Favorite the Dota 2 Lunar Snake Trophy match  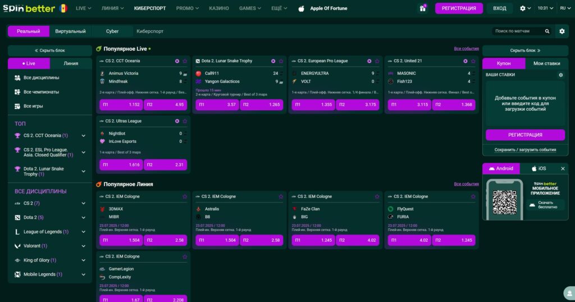click(281, 61)
